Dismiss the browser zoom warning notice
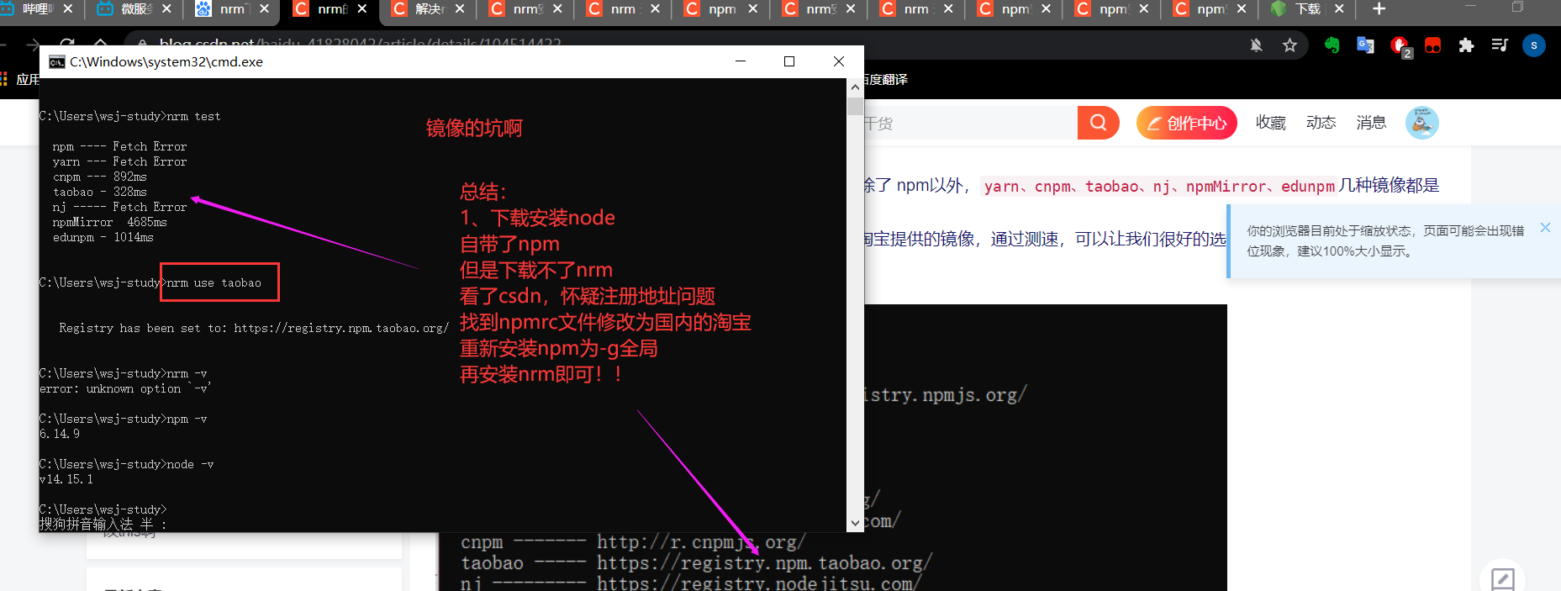1561x591 pixels. (1545, 228)
